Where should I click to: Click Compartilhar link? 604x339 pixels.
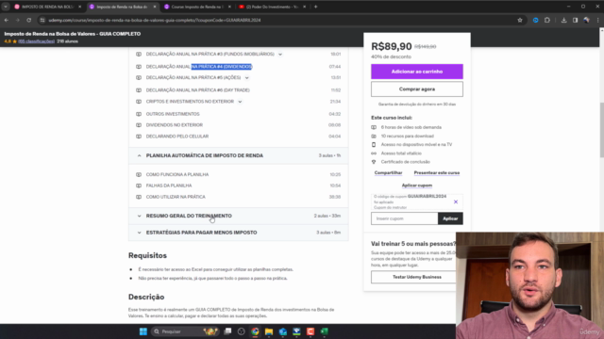388,173
